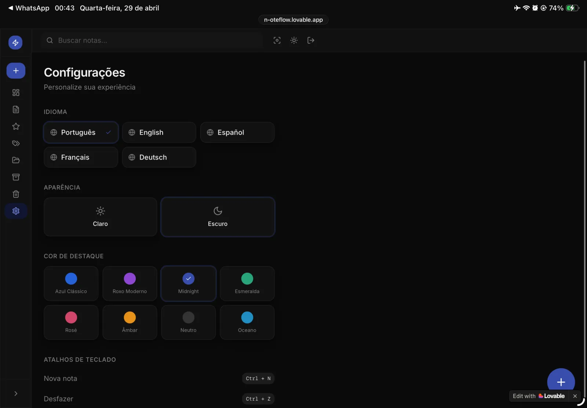This screenshot has height=408, width=587.
Task: Select Français language option
Action: click(81, 157)
